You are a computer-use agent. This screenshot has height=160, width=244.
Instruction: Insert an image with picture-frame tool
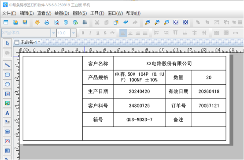pos(7,94)
